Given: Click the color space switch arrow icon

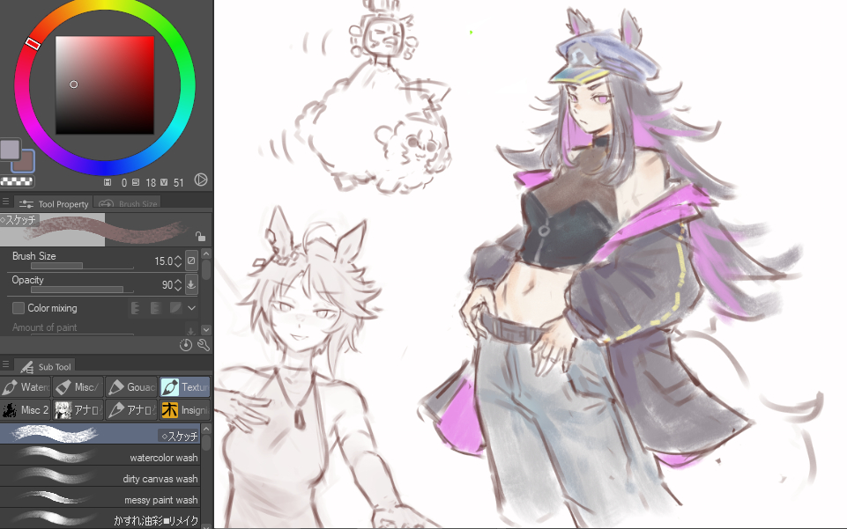Looking at the screenshot, I should [201, 180].
